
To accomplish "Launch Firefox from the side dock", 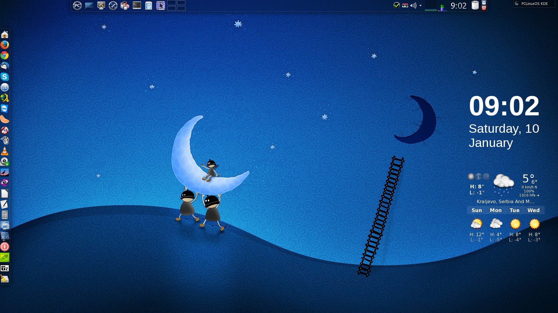I will point(4,45).
